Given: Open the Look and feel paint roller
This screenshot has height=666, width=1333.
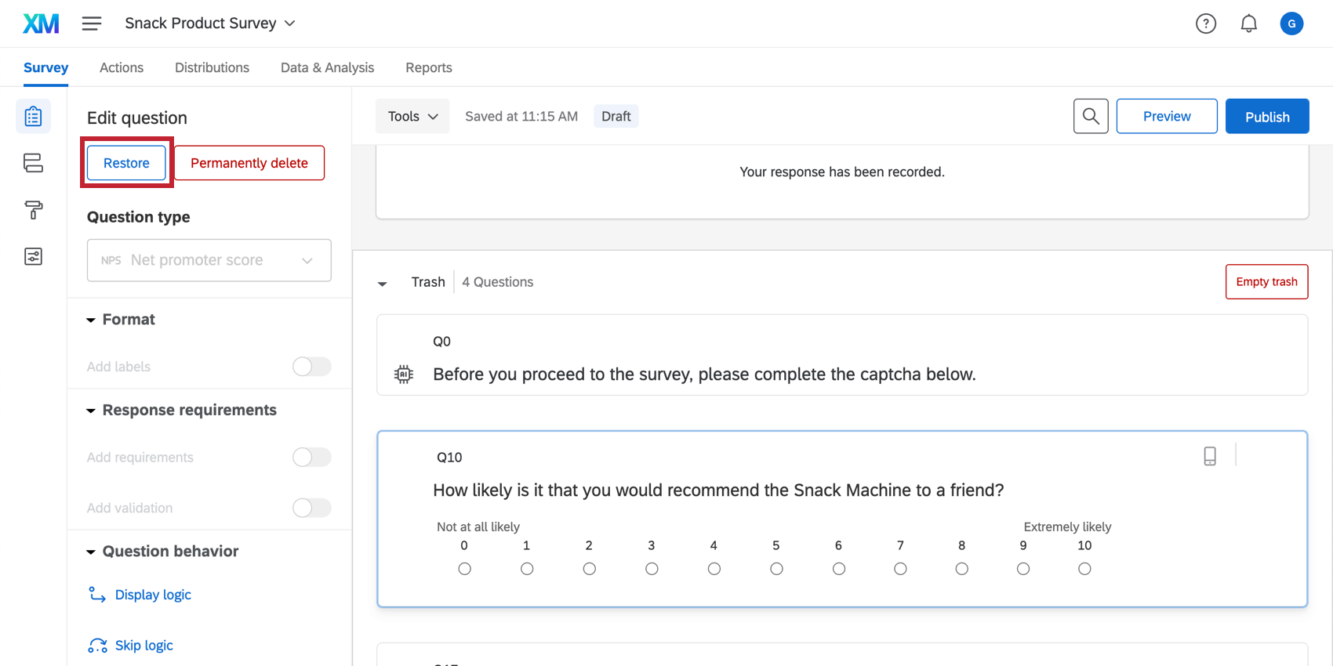Looking at the screenshot, I should coord(33,210).
